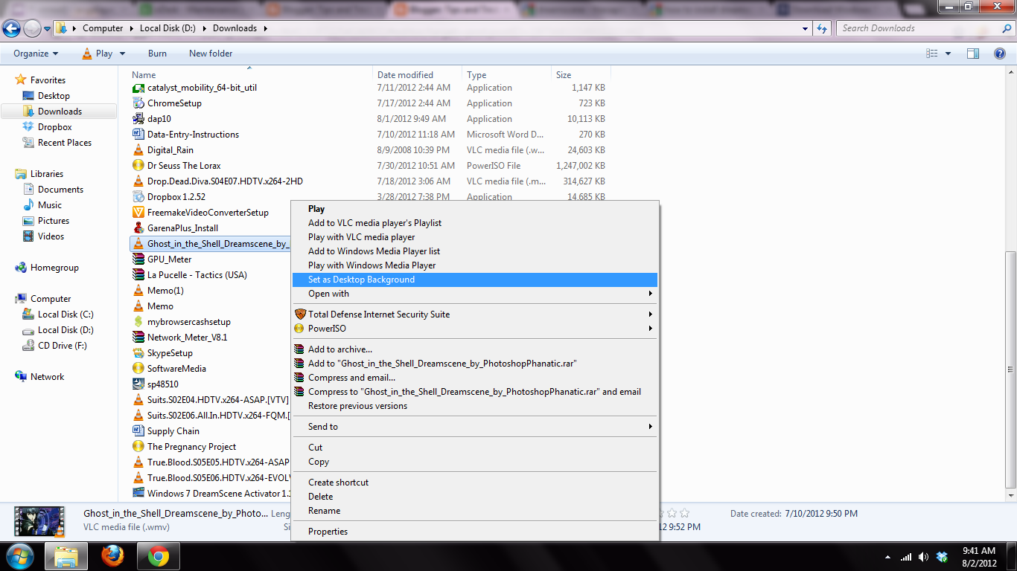The height and width of the screenshot is (571, 1017).
Task: Open the Pictures library
Action: pyautogui.click(x=54, y=221)
